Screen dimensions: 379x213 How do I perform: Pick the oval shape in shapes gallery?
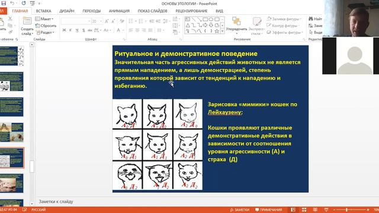(211, 20)
